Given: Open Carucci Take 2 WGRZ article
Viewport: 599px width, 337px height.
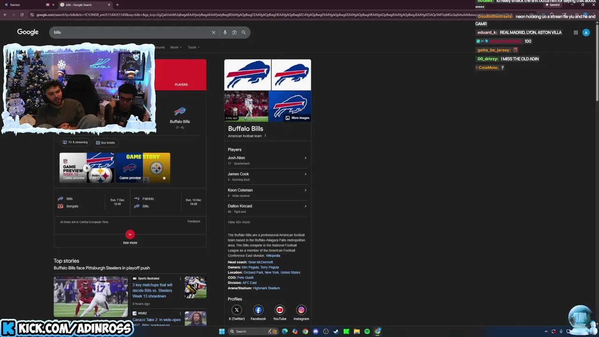Looking at the screenshot, I should point(156,322).
